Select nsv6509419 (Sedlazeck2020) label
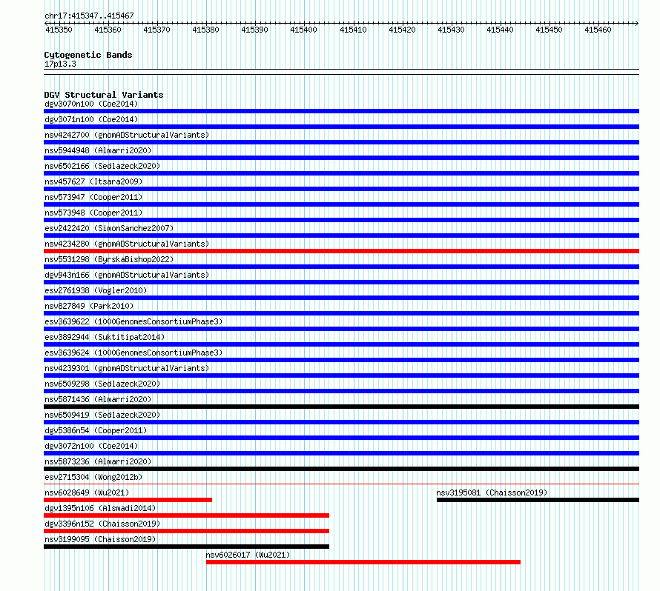Screen dimensions: 660x591 coord(102,415)
